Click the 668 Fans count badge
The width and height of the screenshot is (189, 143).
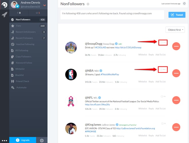coord(43,26)
